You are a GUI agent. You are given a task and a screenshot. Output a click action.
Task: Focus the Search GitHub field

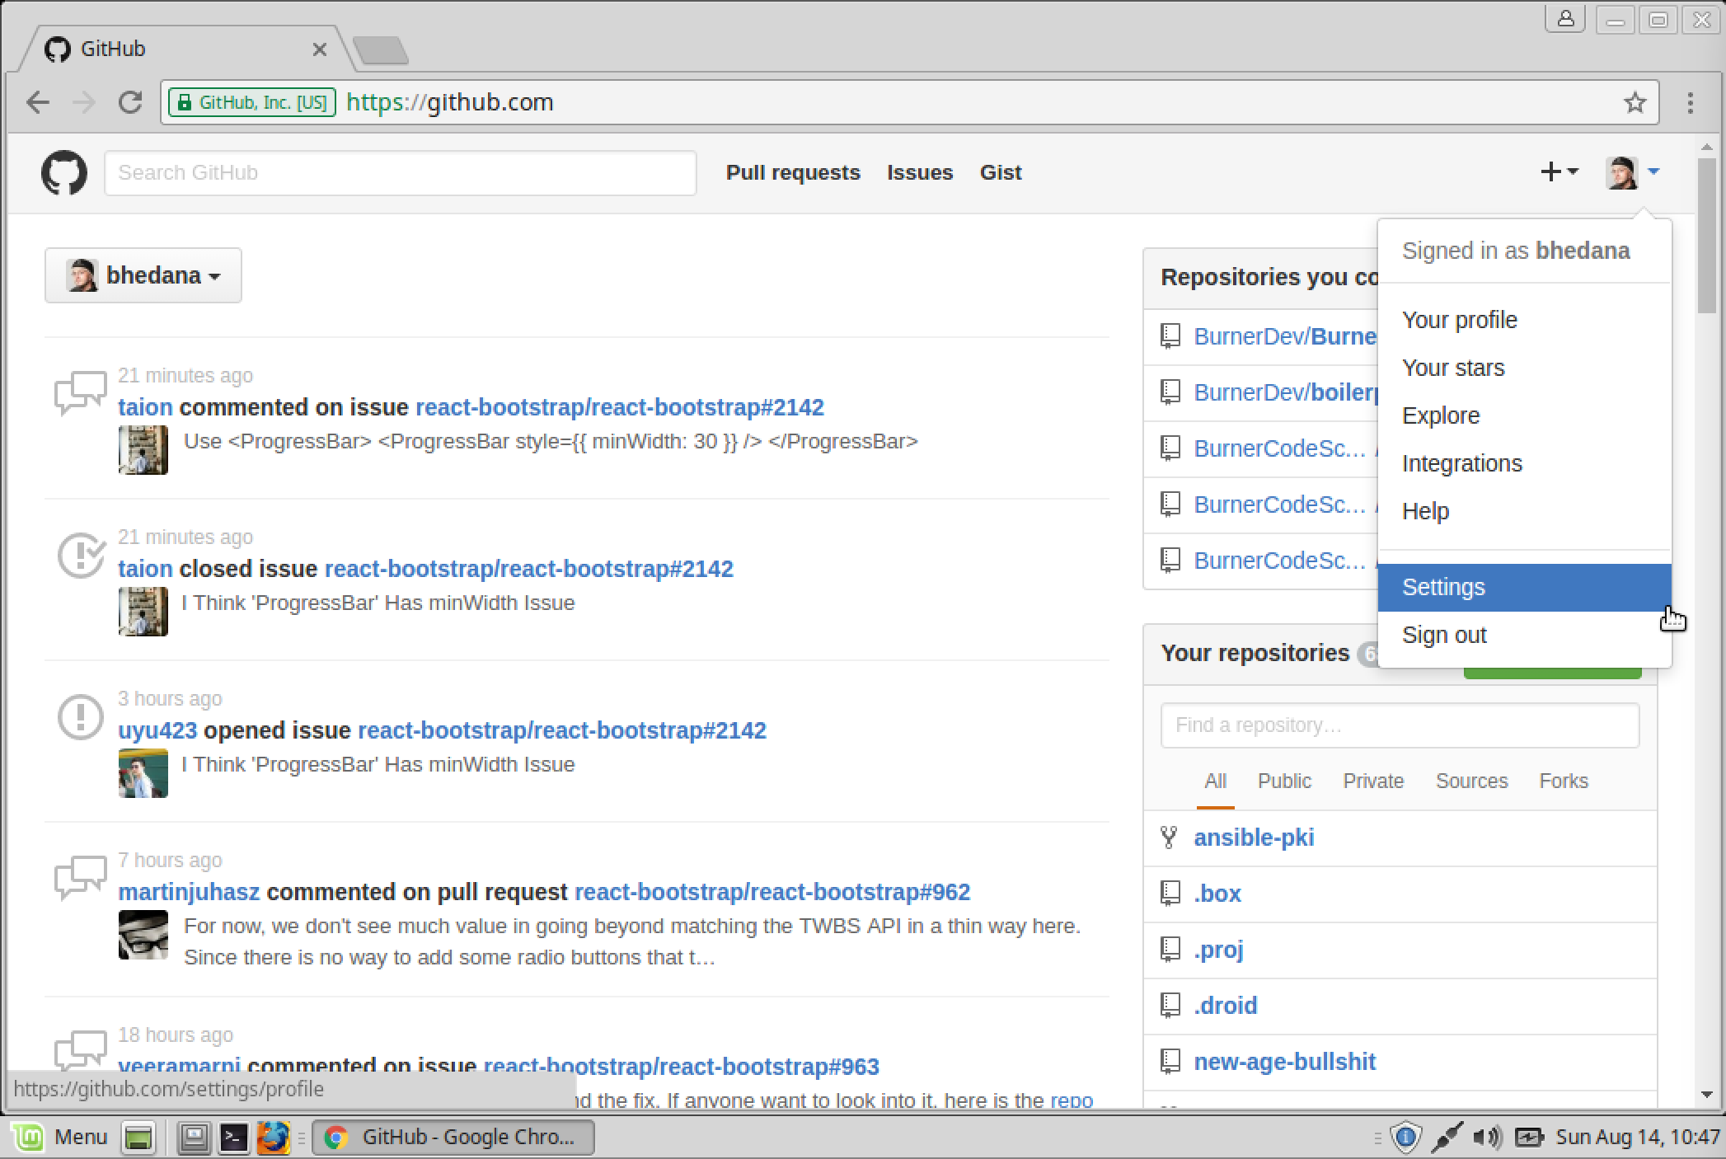coord(401,173)
